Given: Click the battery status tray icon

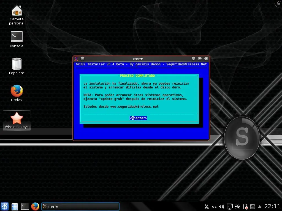Looking at the screenshot, I should [245, 207].
